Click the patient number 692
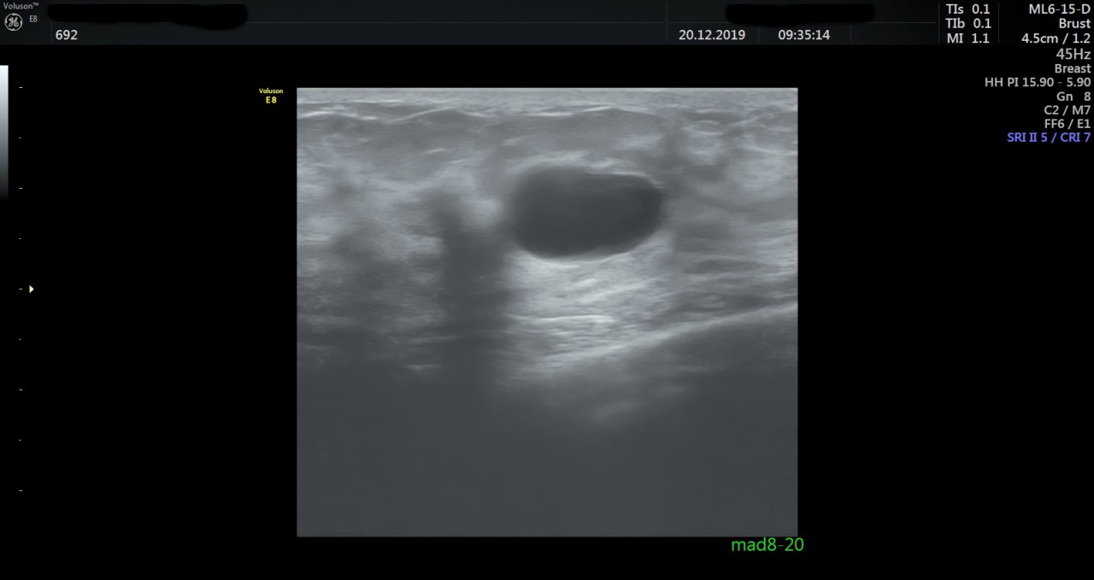This screenshot has height=580, width=1094. [x=66, y=35]
